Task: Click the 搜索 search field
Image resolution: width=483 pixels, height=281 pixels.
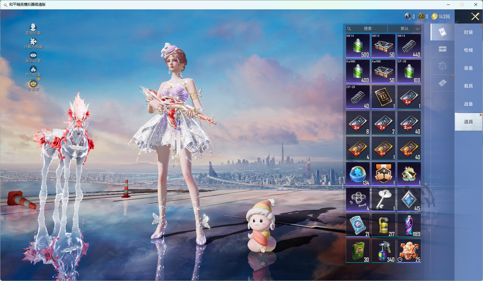Action: coord(367,29)
